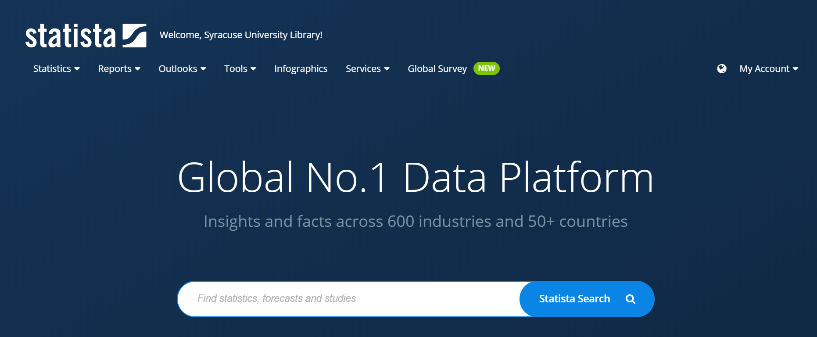
Task: Expand the Reports dropdown menu
Action: click(x=119, y=68)
